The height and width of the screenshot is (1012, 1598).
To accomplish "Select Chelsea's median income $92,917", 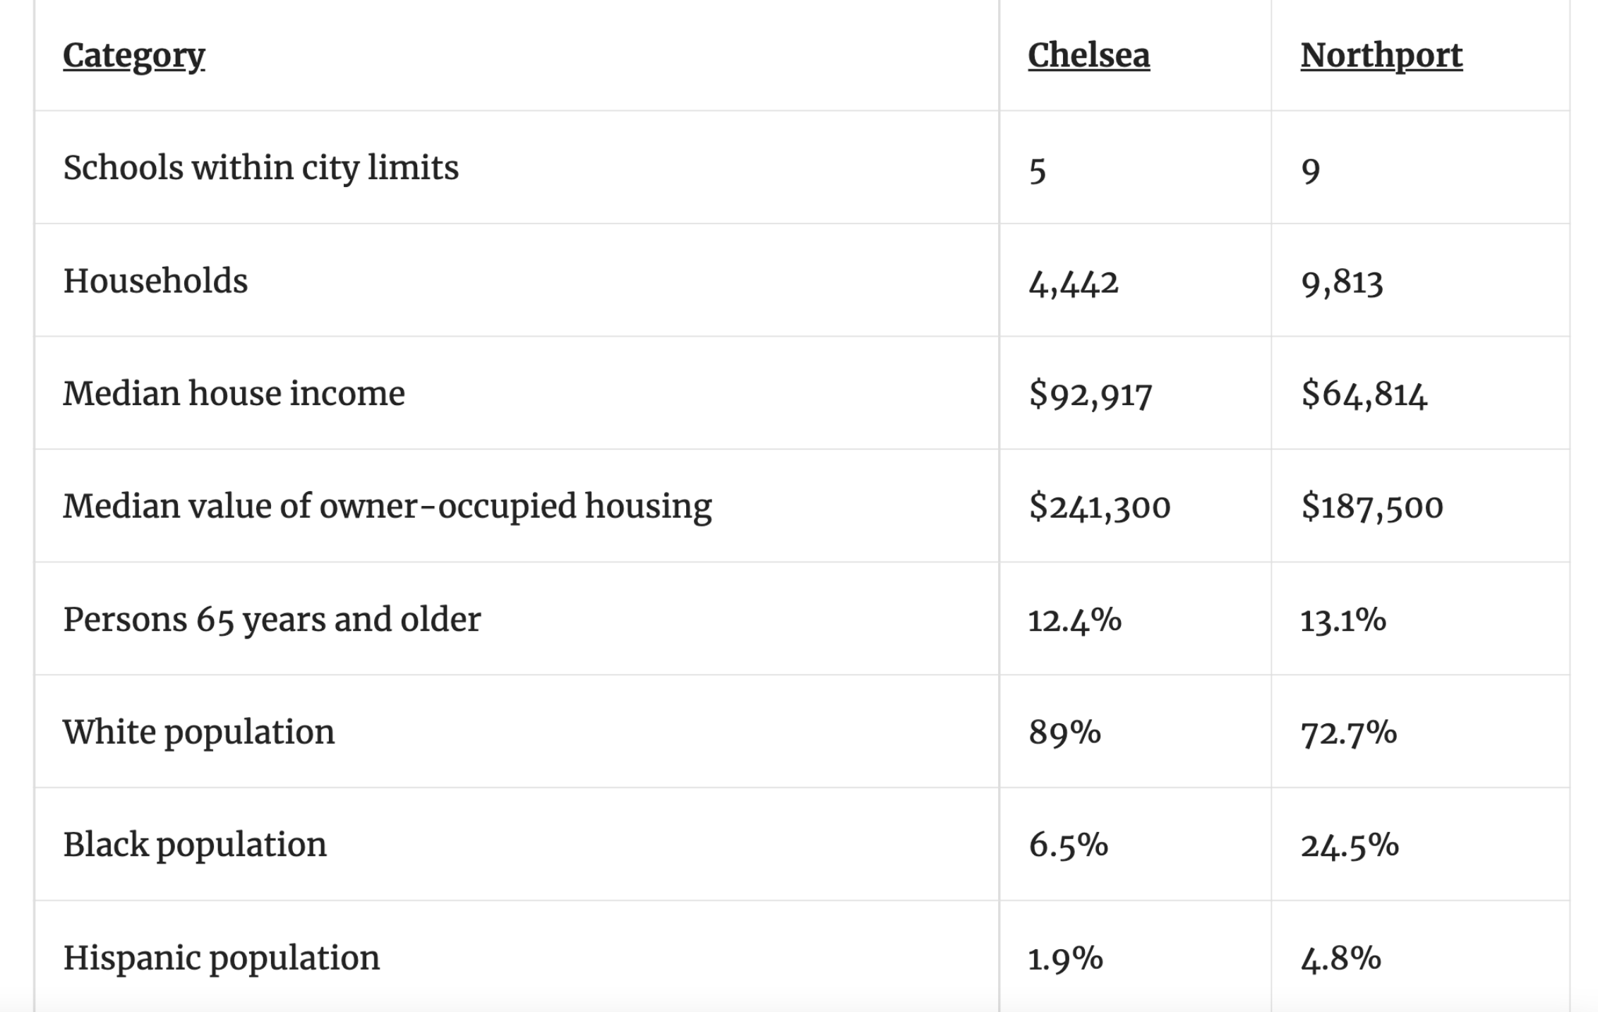I will (x=1090, y=394).
